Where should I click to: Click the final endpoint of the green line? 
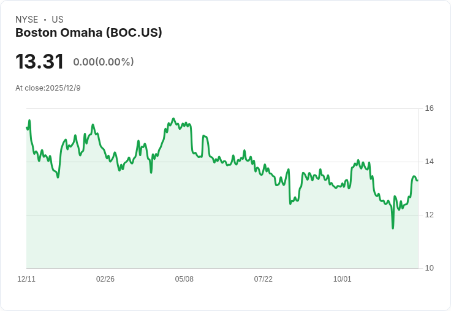coord(417,180)
